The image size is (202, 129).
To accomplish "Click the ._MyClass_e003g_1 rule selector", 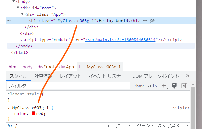I will pos(28,108).
